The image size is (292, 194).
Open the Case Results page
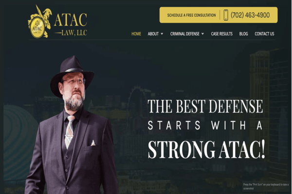pos(222,34)
